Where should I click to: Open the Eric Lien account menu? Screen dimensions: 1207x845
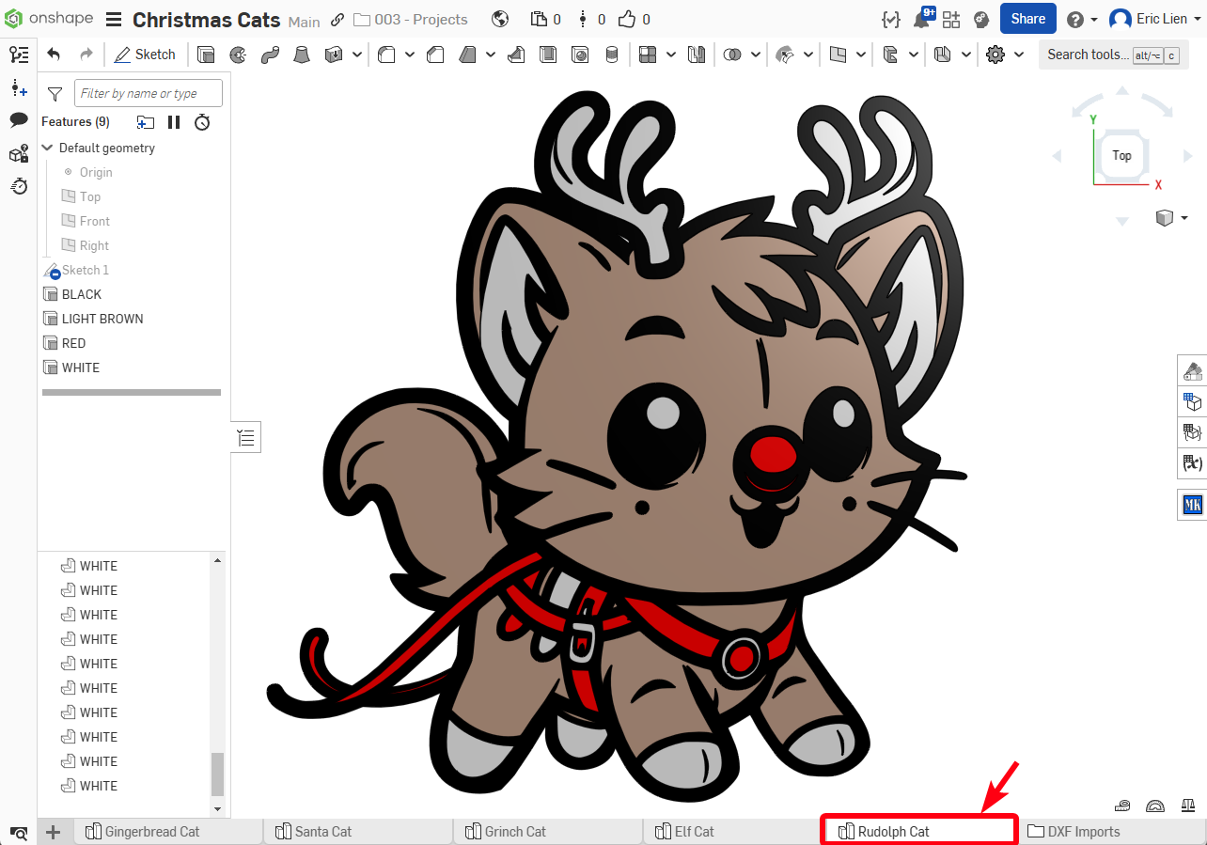click(x=1156, y=19)
